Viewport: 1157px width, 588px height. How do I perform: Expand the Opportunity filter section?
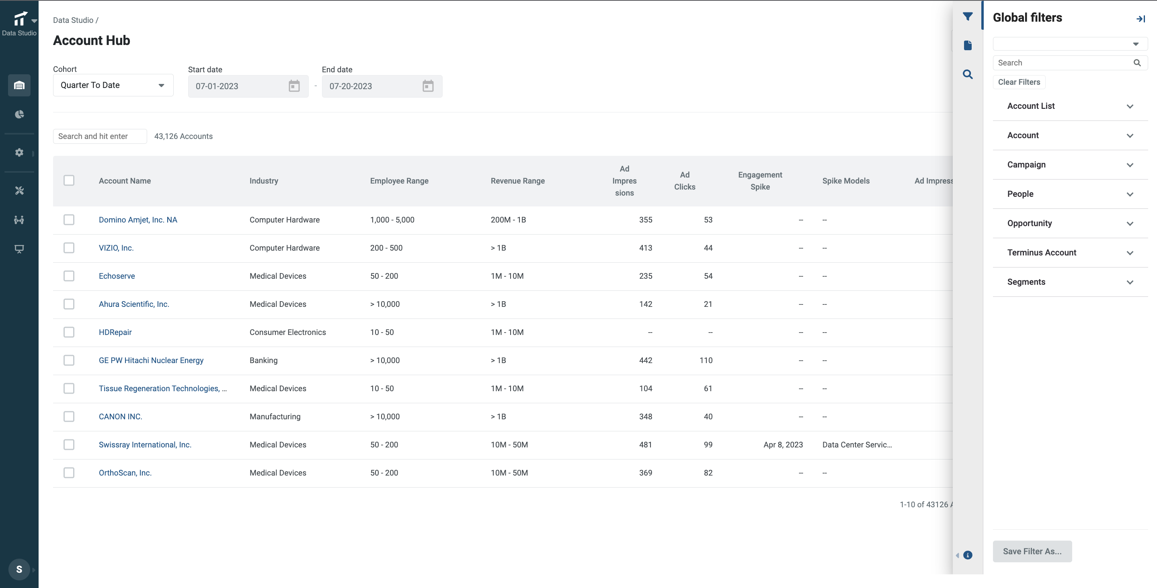(1070, 224)
